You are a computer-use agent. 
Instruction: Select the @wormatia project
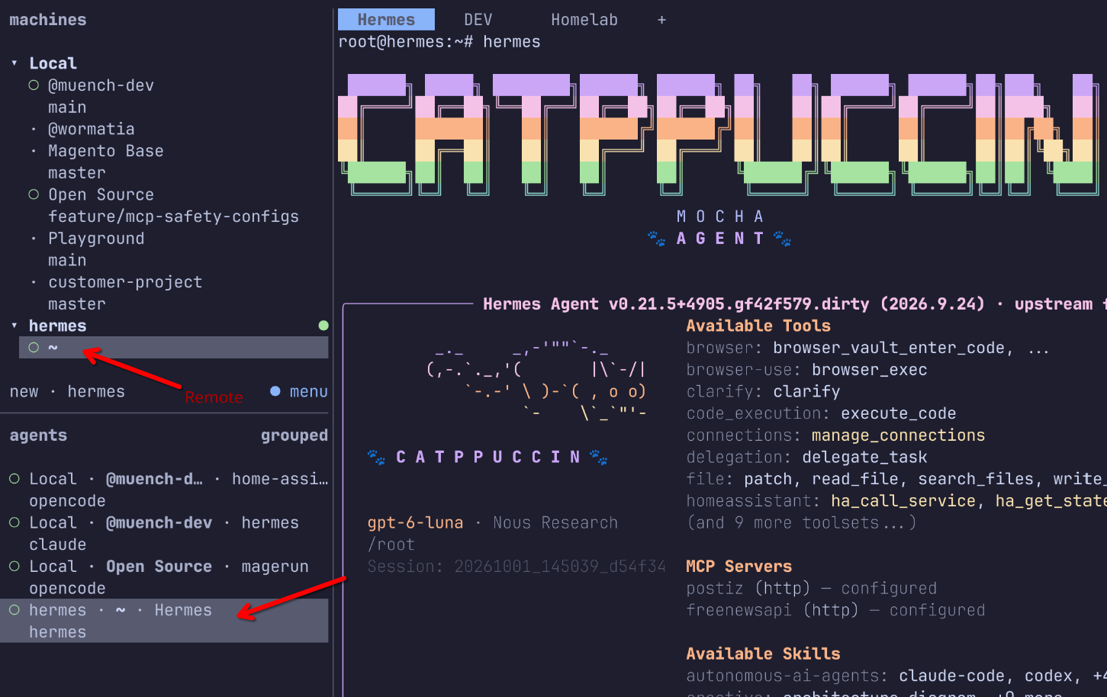tap(92, 129)
